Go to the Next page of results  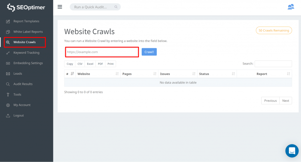[x=285, y=101]
